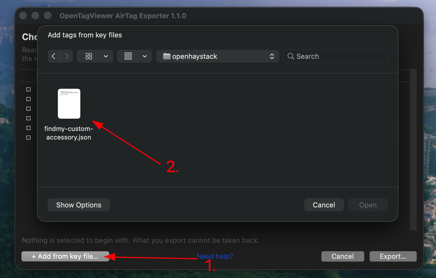Go back with the left chevron

pyautogui.click(x=54, y=56)
